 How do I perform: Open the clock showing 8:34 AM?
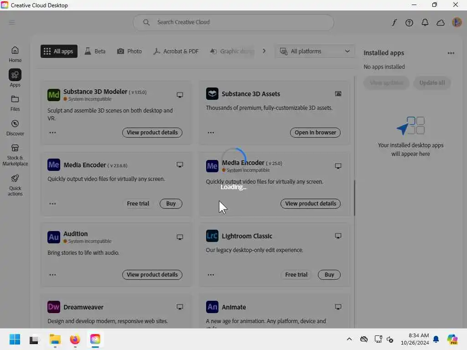coord(415,339)
